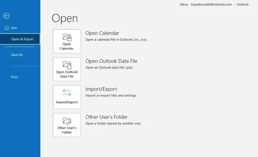Click the 'Open' page title
This screenshot has width=258, height=157.
tap(65, 18)
